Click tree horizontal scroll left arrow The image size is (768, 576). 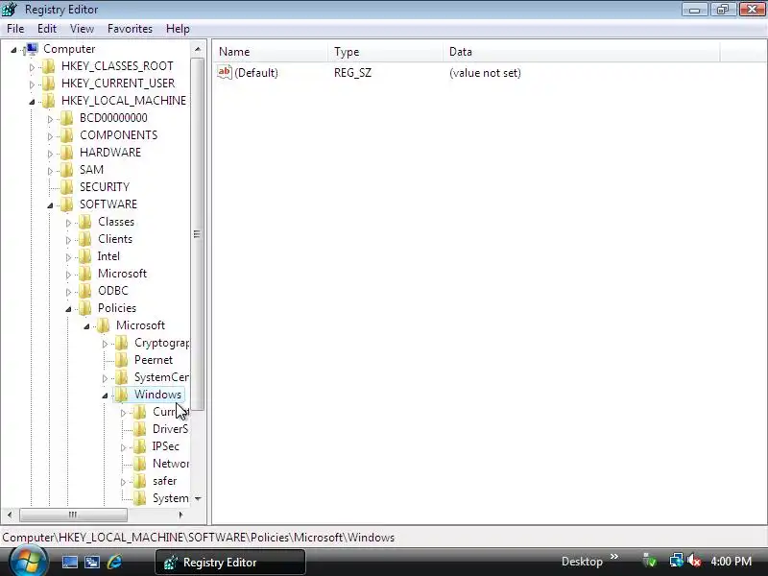point(10,515)
